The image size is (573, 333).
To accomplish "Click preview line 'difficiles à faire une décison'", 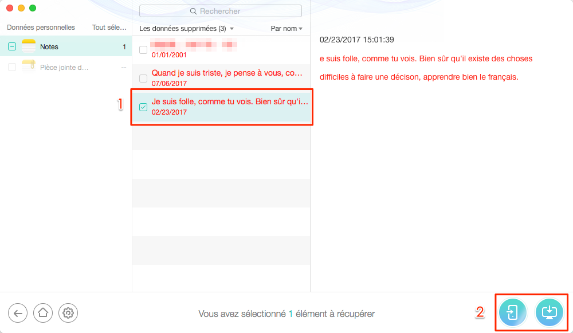I will point(419,77).
